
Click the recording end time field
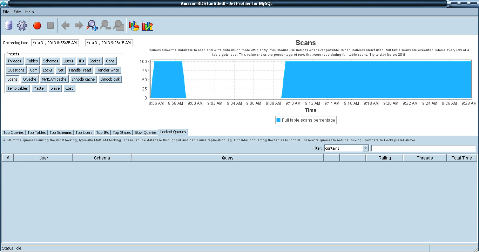[x=109, y=43]
